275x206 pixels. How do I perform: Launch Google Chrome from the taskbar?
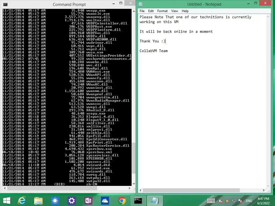(122, 201)
